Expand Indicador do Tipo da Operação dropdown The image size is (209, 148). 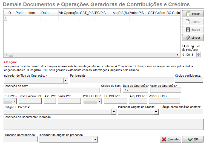[x=65, y=80]
